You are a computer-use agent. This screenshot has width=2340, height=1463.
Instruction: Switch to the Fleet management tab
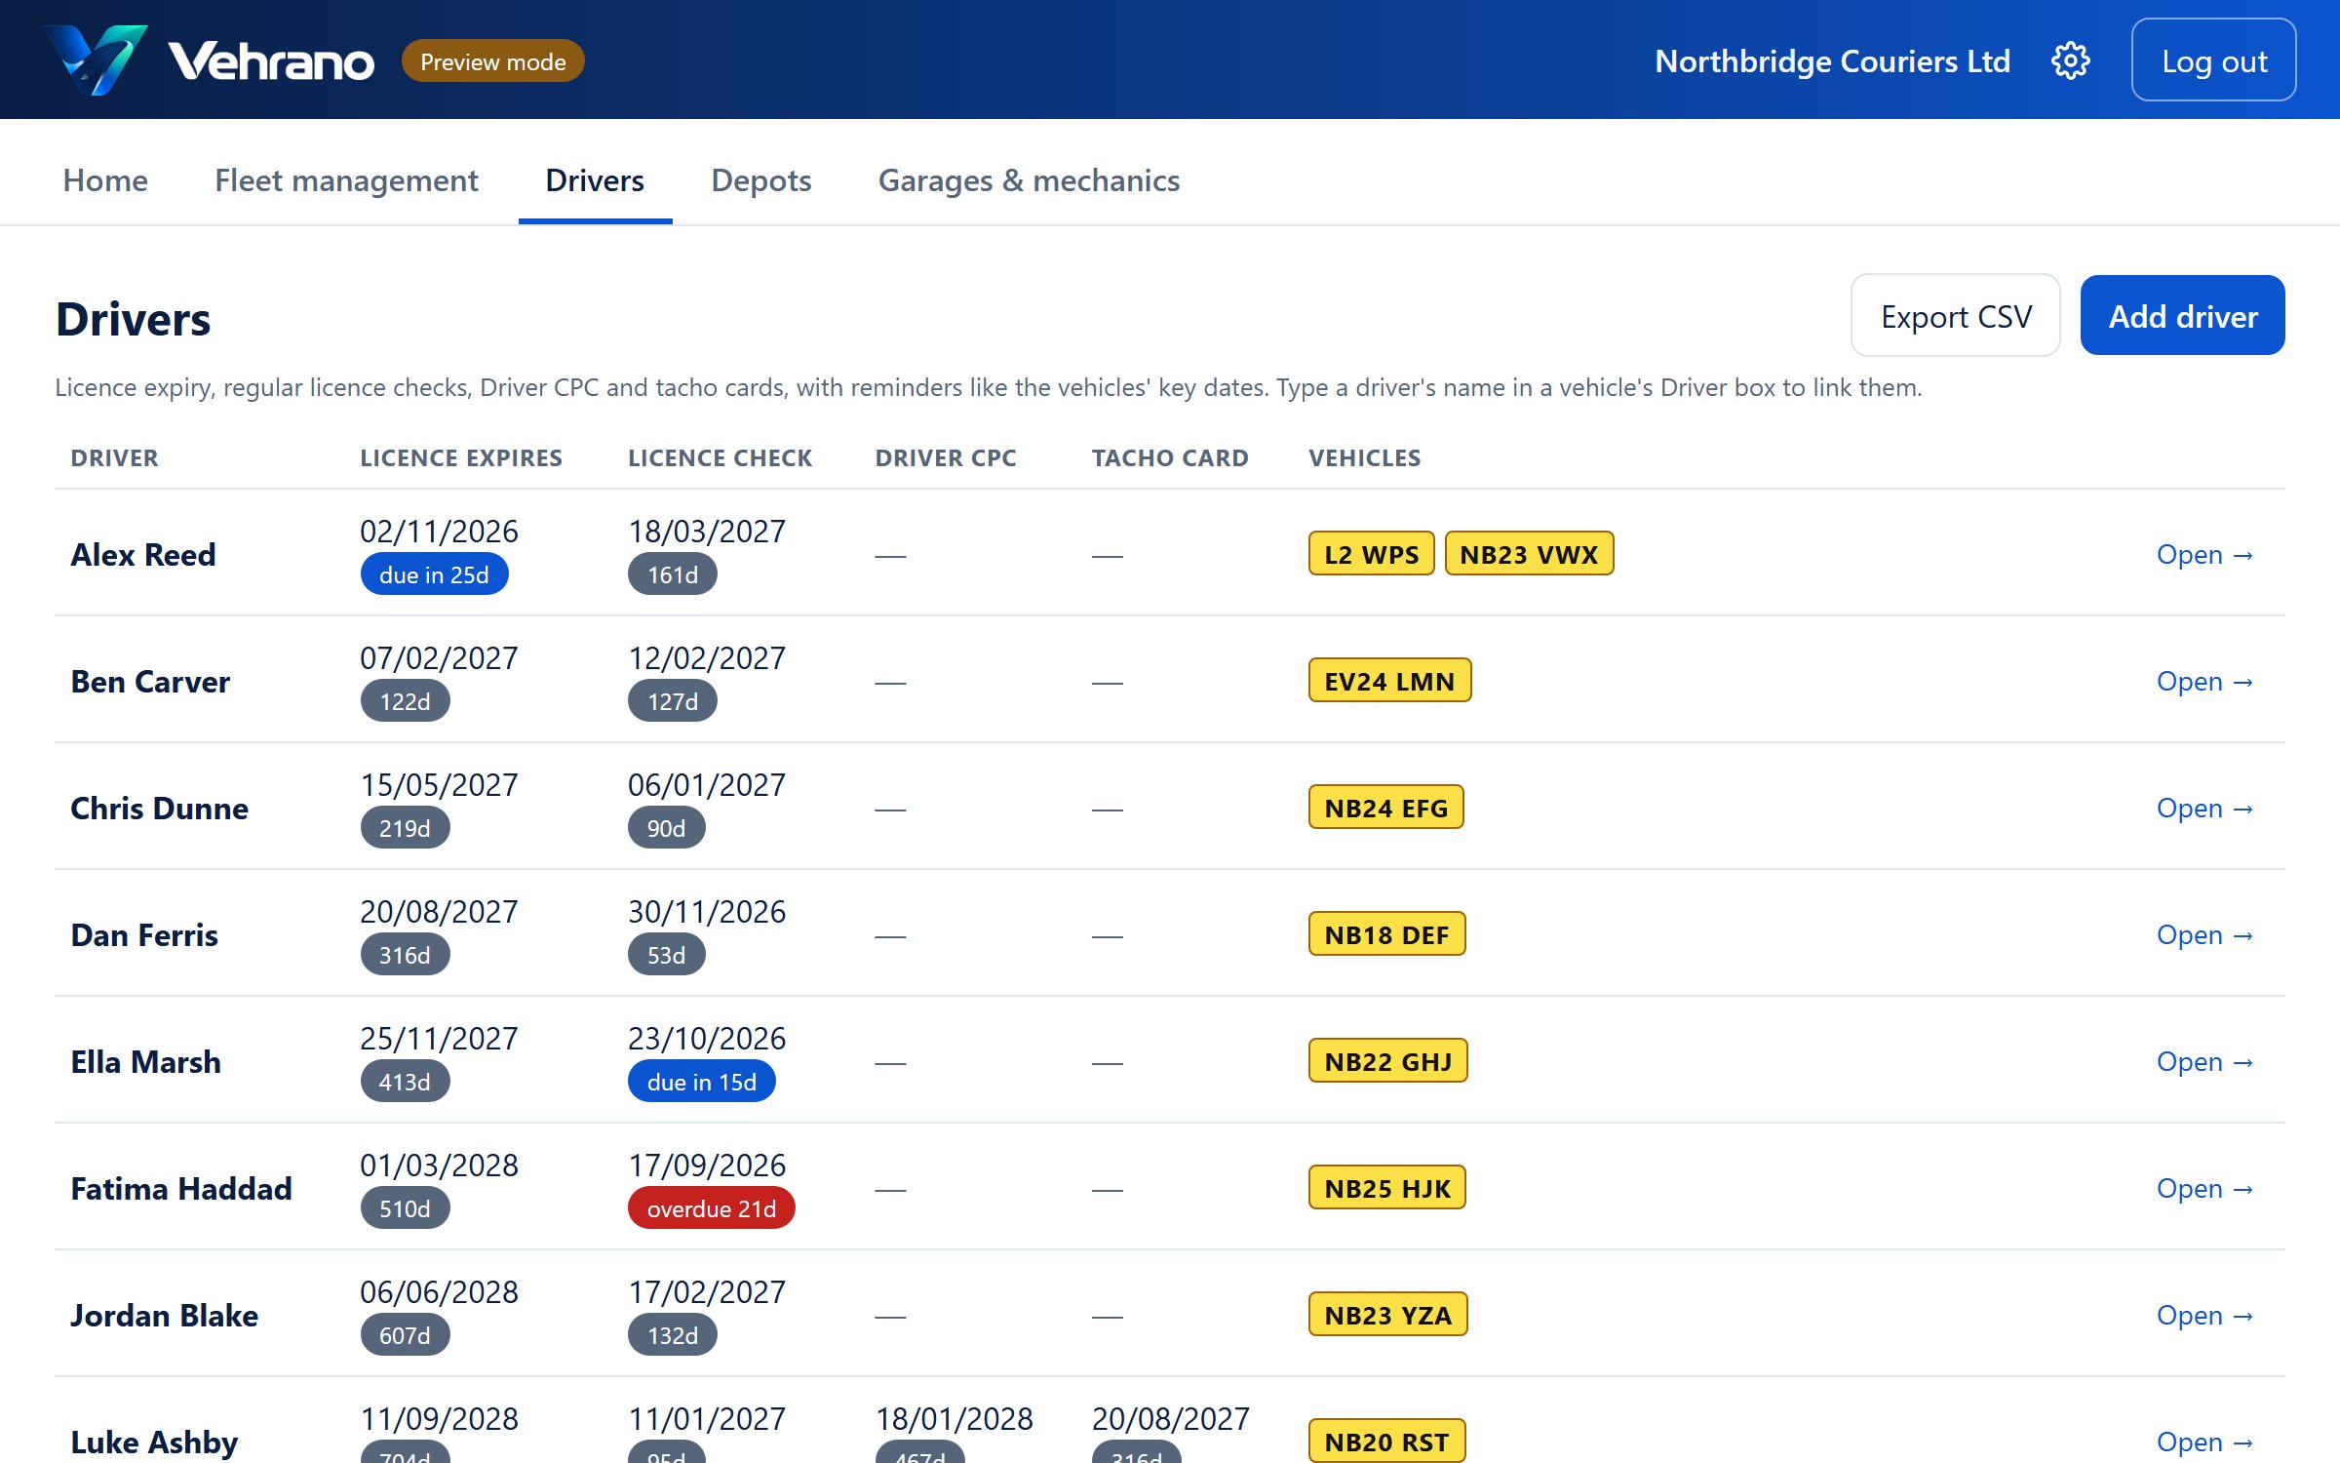[346, 180]
